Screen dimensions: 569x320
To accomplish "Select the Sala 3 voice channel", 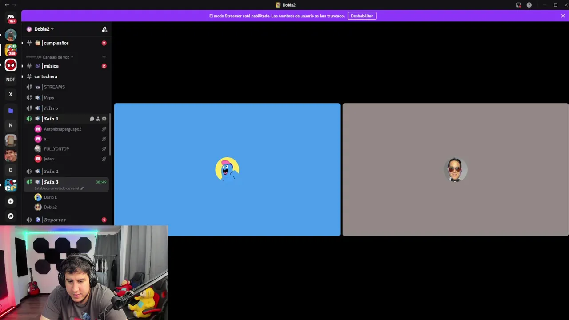I will [66, 184].
